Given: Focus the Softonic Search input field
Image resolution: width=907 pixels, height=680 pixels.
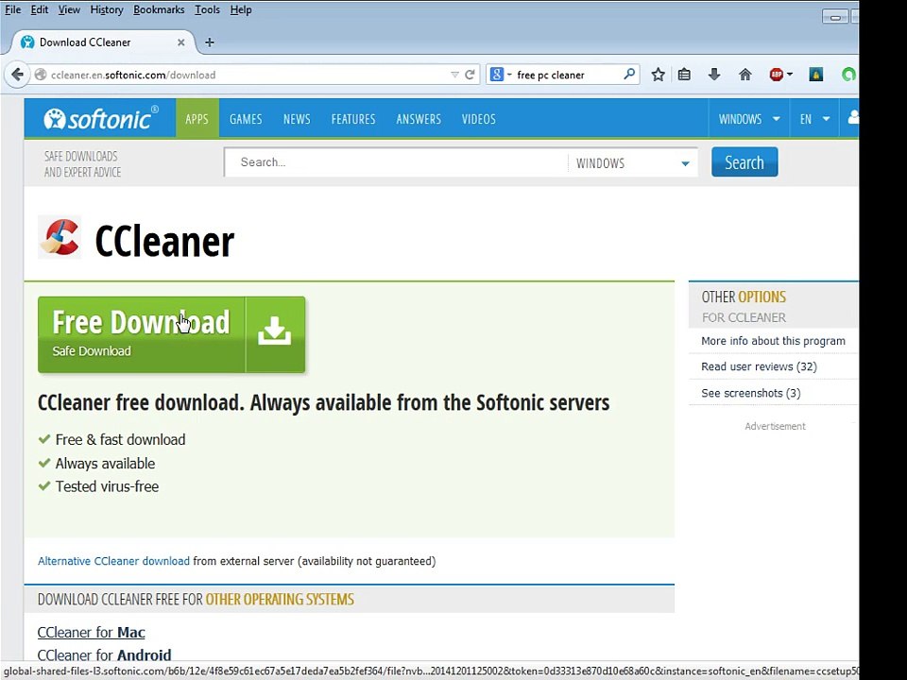Looking at the screenshot, I should [x=397, y=162].
